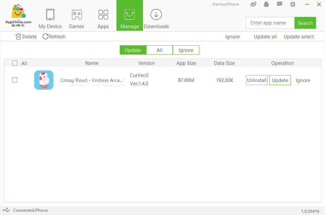Click the CurVer:0 text
Screen dimensions: 325x215
(x=139, y=75)
